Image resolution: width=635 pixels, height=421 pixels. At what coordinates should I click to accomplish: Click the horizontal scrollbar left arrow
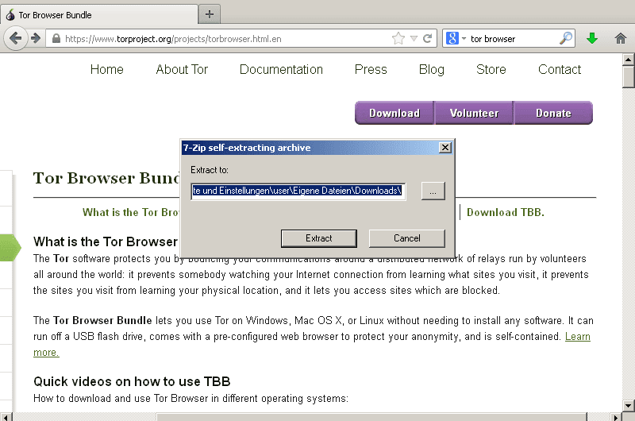click(x=6, y=417)
